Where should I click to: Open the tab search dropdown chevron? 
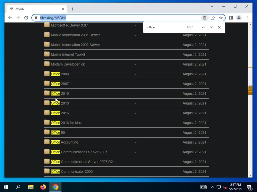(x=212, y=6)
